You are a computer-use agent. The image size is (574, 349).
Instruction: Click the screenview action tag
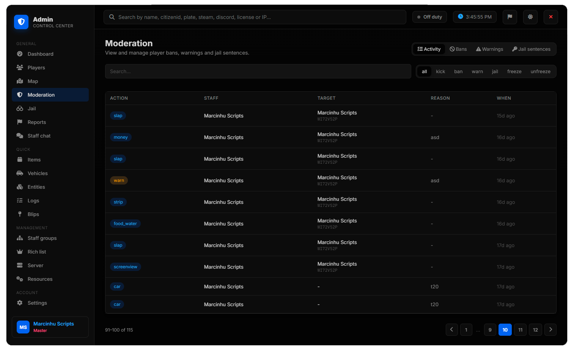pos(126,267)
